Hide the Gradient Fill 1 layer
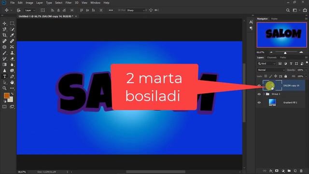Image resolution: width=309 pixels, height=174 pixels. [x=259, y=102]
